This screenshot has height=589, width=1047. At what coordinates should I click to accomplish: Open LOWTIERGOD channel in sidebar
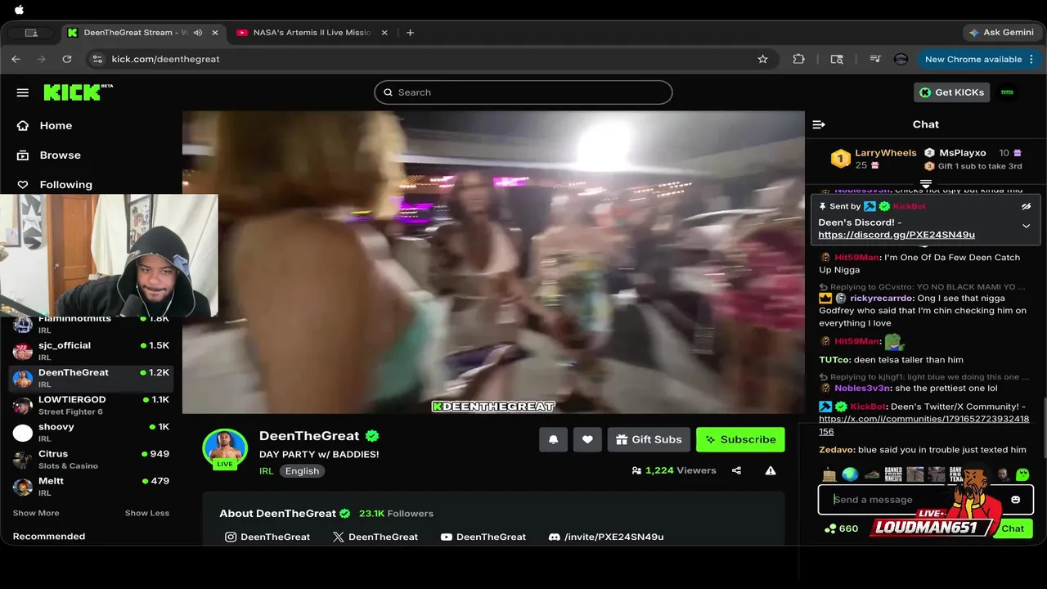point(91,405)
